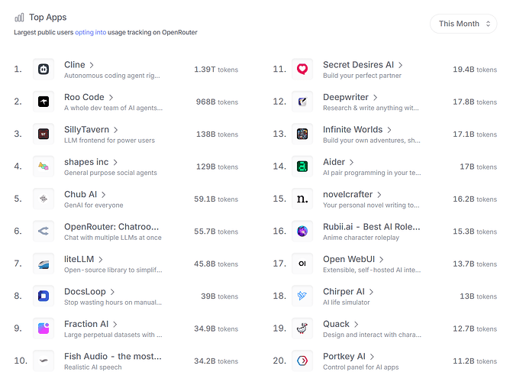
Task: Click the OpenRouter Chatroom app icon
Action: pyautogui.click(x=44, y=231)
